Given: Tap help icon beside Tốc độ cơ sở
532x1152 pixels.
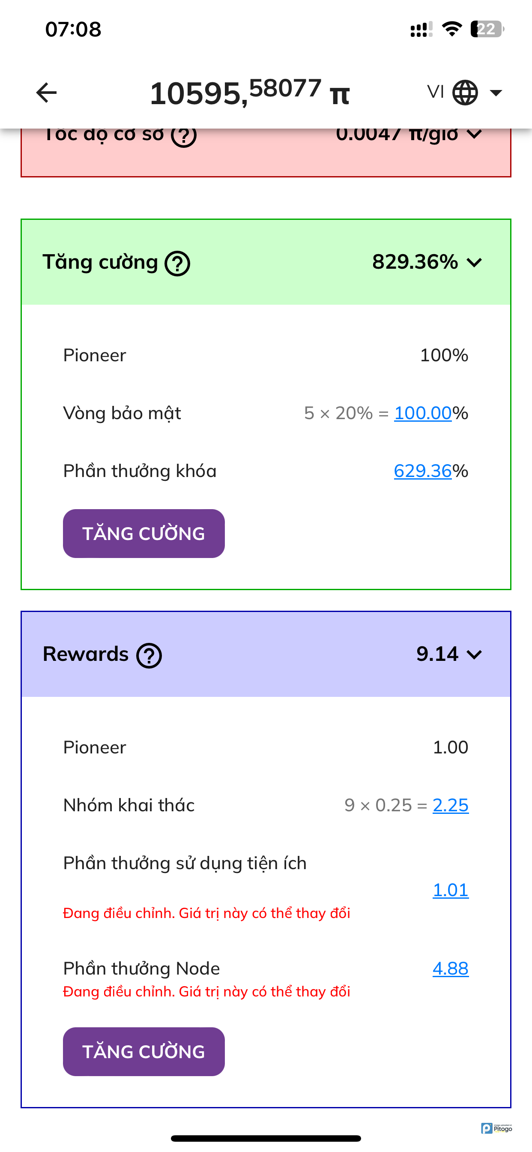Looking at the screenshot, I should (184, 135).
